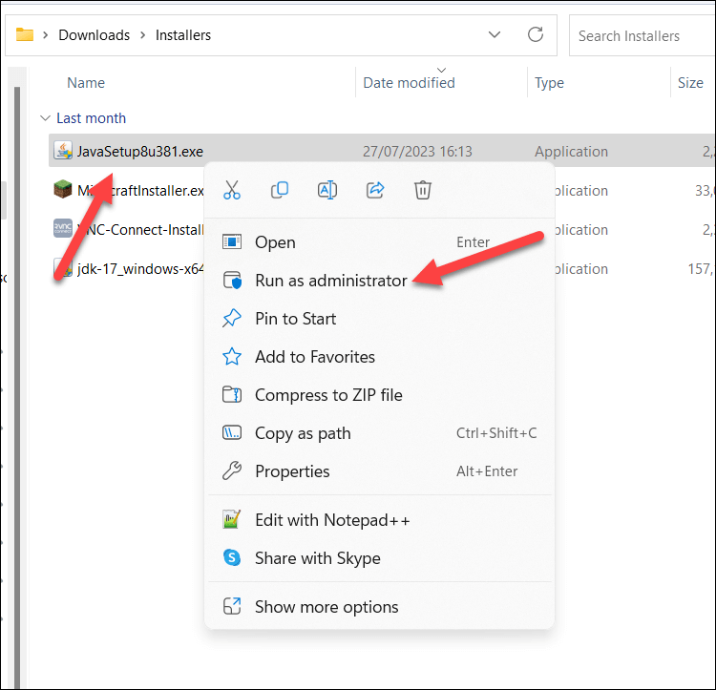Viewport: 716px width, 690px height.
Task: Expand the address bar history dropdown
Action: tap(495, 34)
